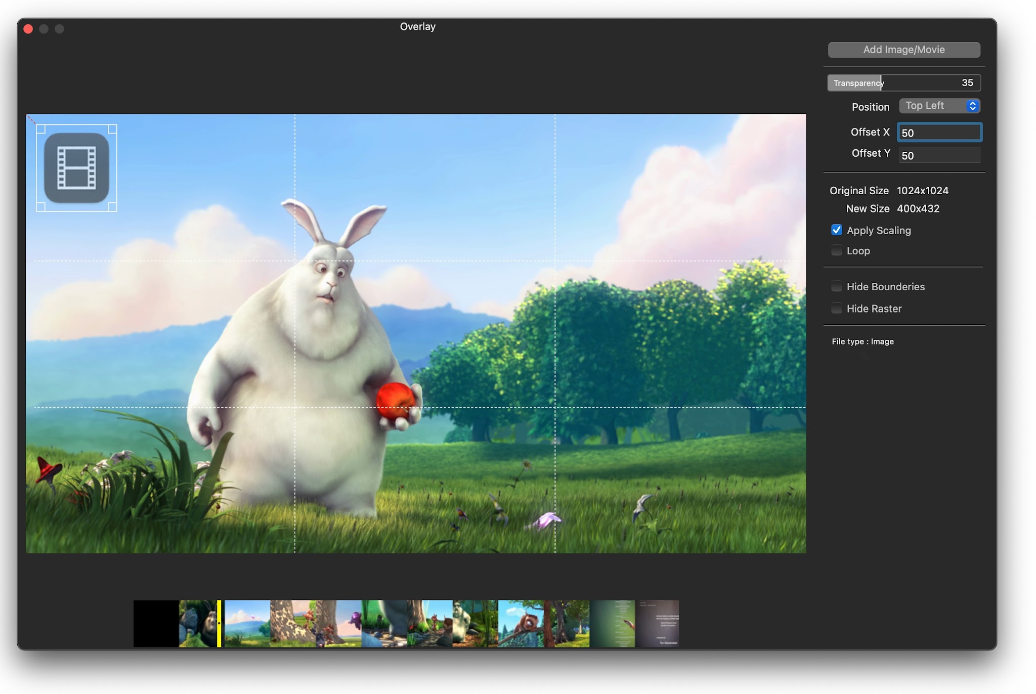Enable Hide Bounderies checkbox
Screen dimensions: 1036x694
pos(837,287)
